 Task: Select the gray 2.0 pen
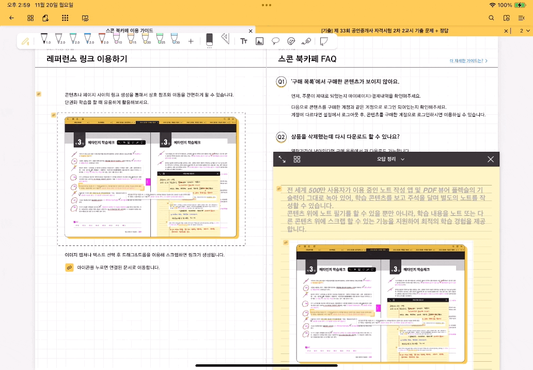(x=59, y=39)
